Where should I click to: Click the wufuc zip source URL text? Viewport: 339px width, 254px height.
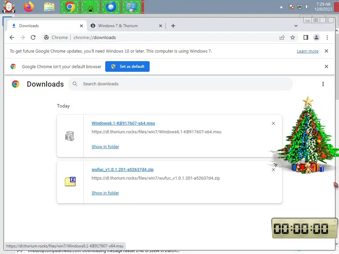156,178
